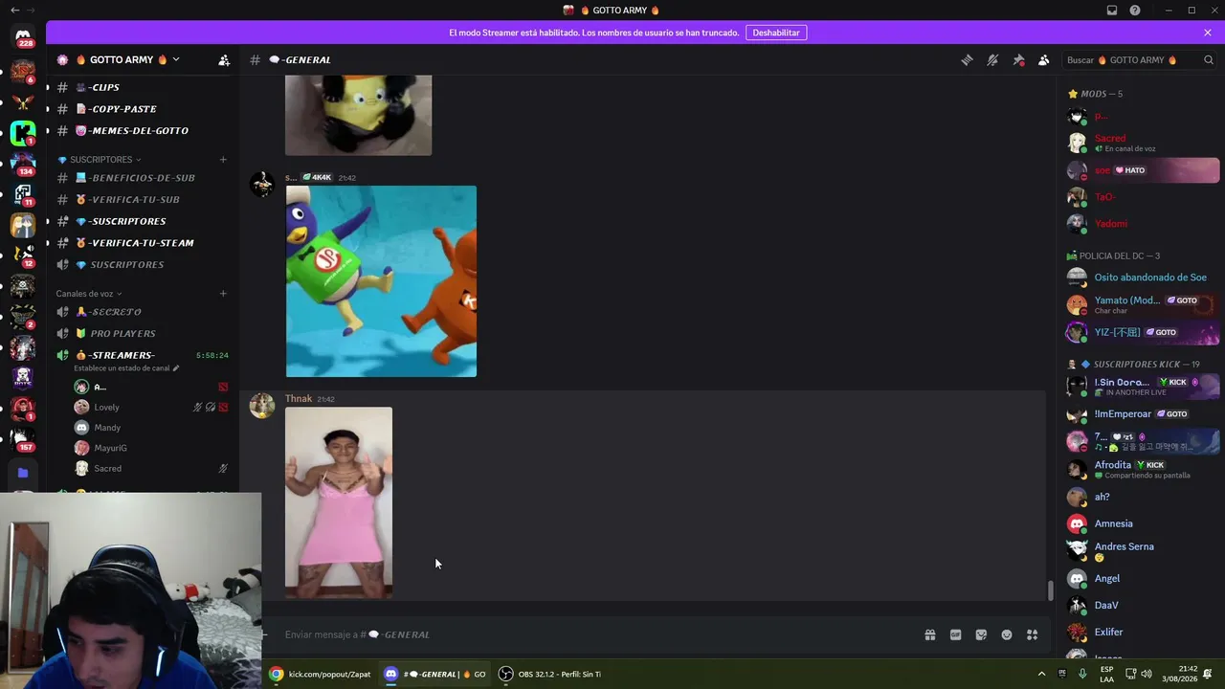Open pinned messages in channel header
The width and height of the screenshot is (1225, 689).
point(1018,59)
